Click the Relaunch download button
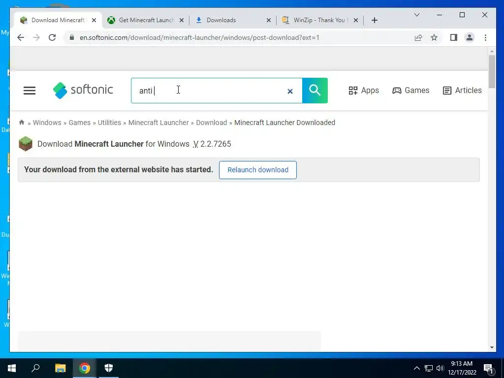This screenshot has height=378, width=504. click(x=258, y=170)
